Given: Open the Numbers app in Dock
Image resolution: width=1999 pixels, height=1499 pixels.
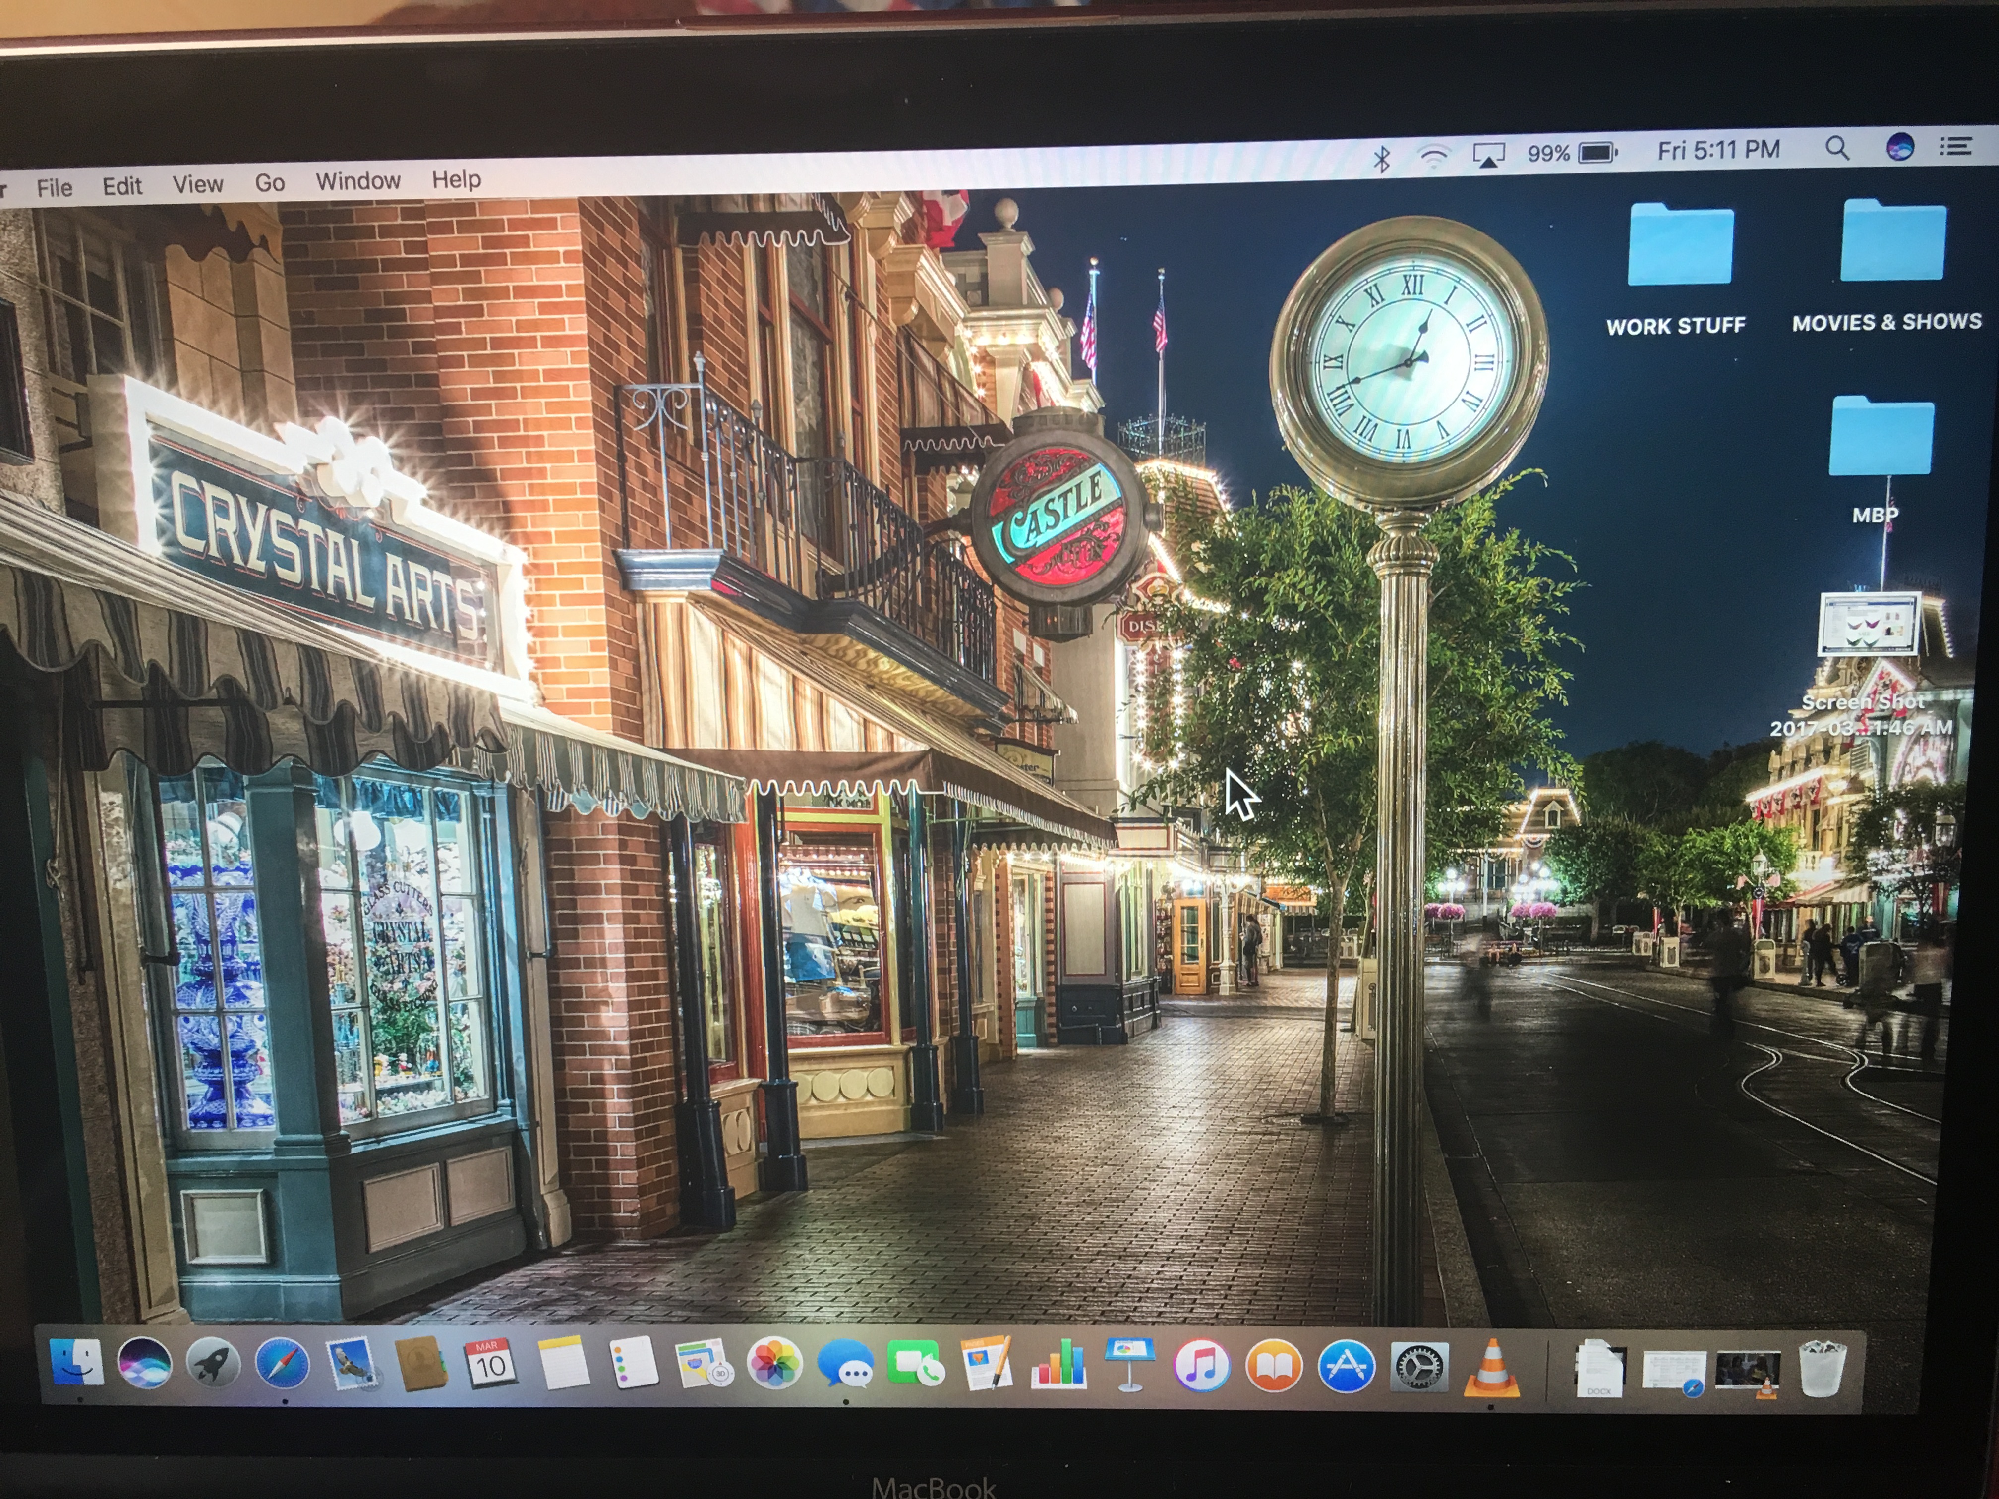Looking at the screenshot, I should point(1058,1363).
